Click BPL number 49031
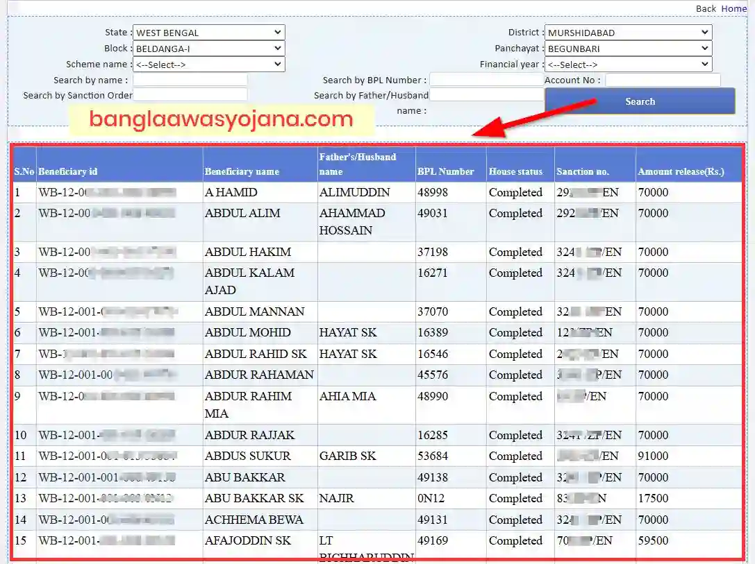 coord(433,213)
